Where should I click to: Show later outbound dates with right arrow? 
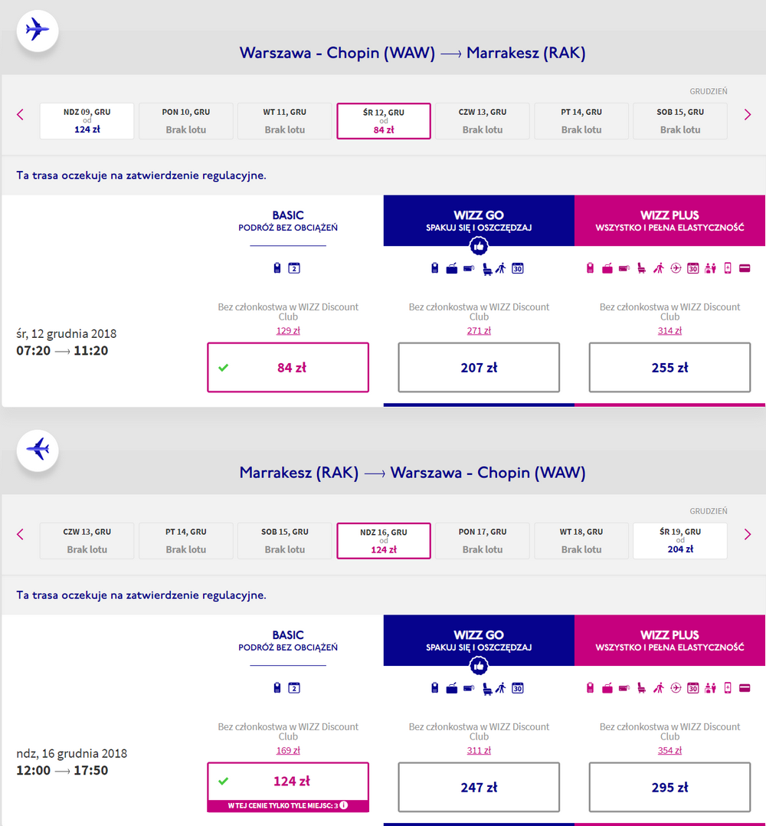[747, 114]
